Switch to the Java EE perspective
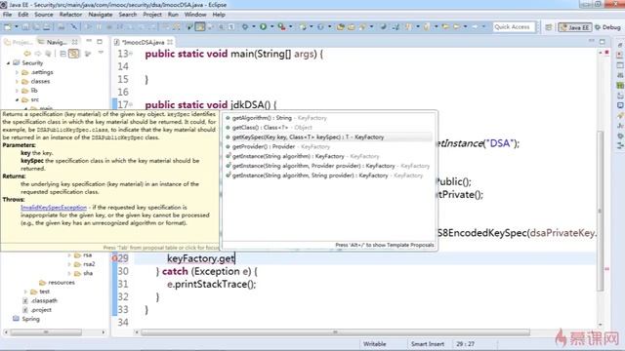625x351 pixels. tap(575, 27)
